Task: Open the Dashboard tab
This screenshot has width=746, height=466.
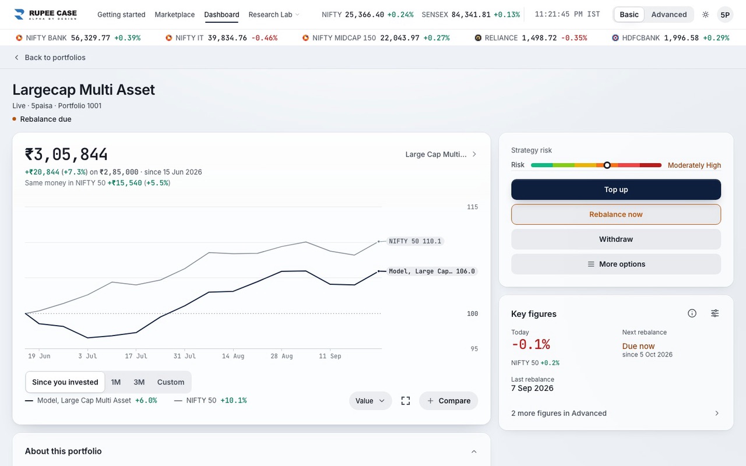Action: [x=221, y=15]
